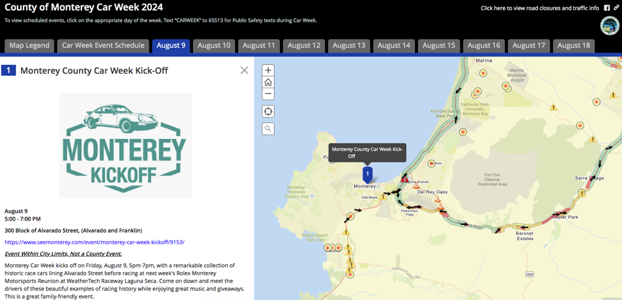Close the Kick-Off event details panel
The height and width of the screenshot is (300, 622).
(x=244, y=70)
